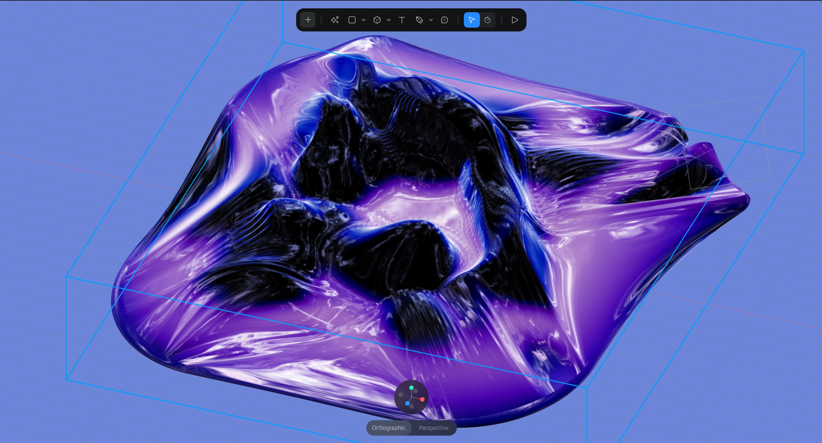The width and height of the screenshot is (822, 443).
Task: Click the blue Z axis on the orientation gizmo
Action: pyautogui.click(x=407, y=404)
